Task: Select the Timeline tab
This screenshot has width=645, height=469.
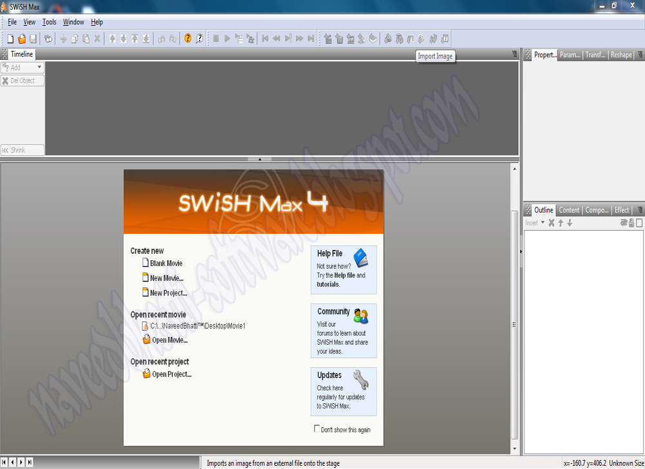Action: tap(22, 54)
